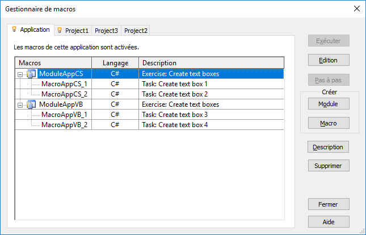Click the Langage column header
Screen dimensions: 366x235
click(x=115, y=63)
